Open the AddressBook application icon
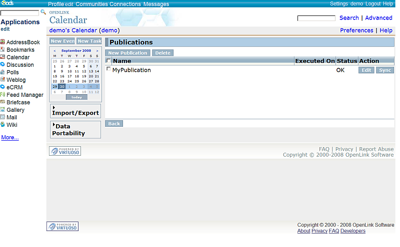The width and height of the screenshot is (400, 247). [x=3, y=42]
